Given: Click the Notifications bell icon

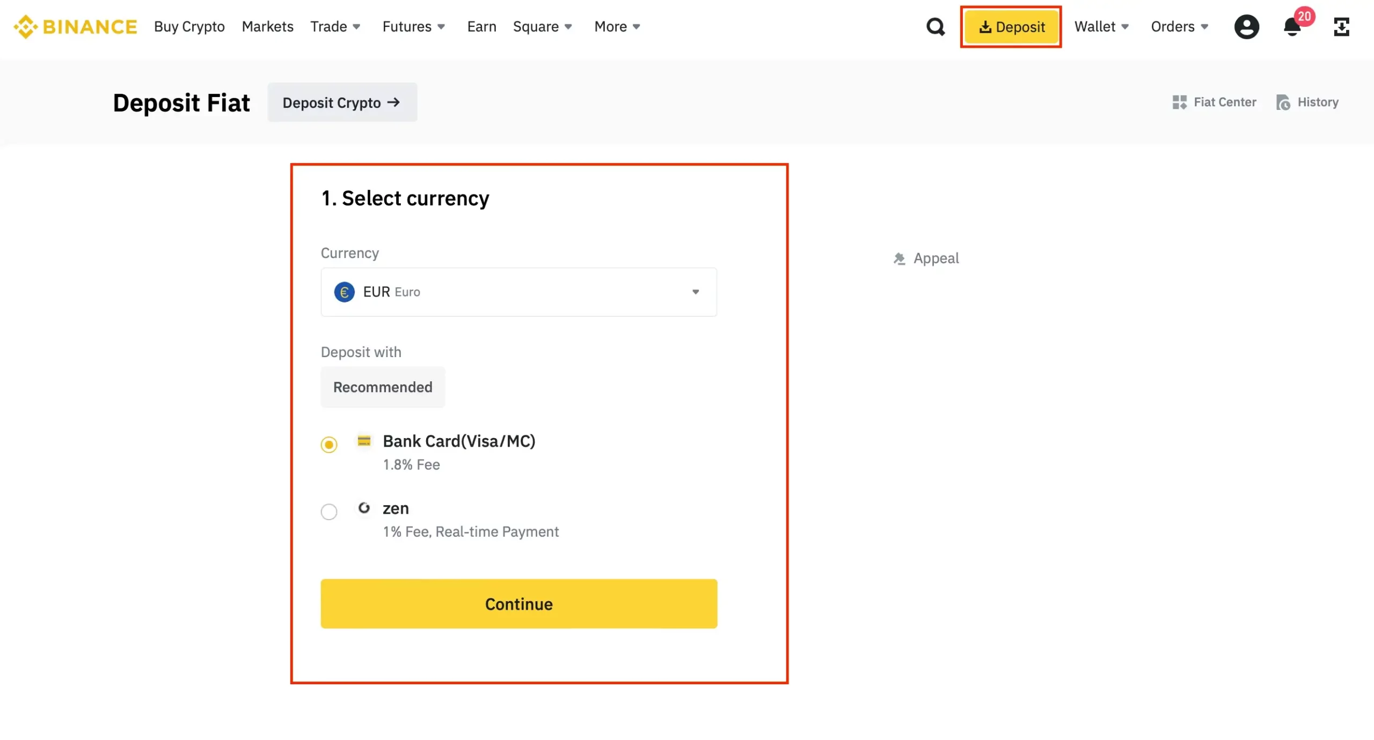Looking at the screenshot, I should (x=1293, y=26).
